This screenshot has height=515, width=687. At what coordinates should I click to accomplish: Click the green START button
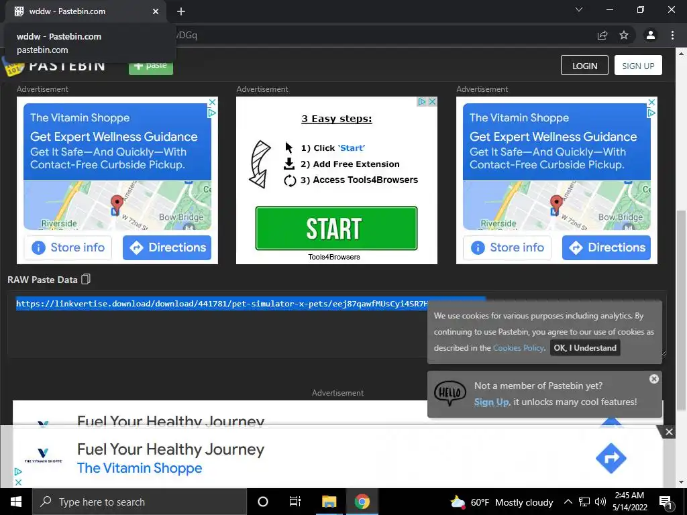(x=336, y=228)
